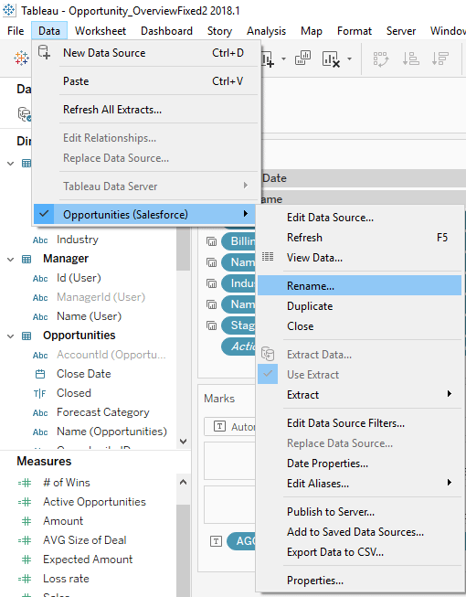Click the Acti pill on the shelf
Screen dimensions: 466x597
pos(238,346)
